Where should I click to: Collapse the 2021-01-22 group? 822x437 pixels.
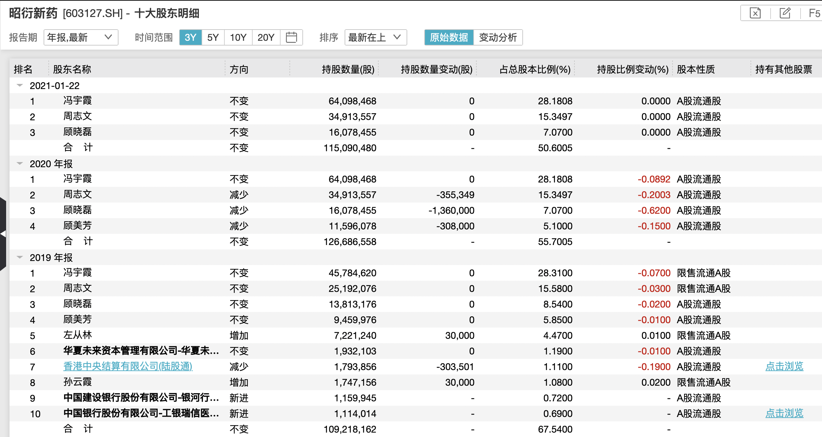(20, 86)
